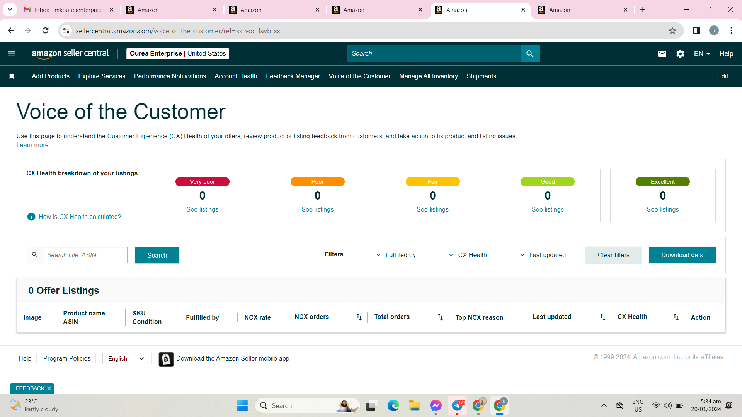Click the bookmark flag icon in nav bar
This screenshot has width=742, height=417.
click(x=12, y=76)
